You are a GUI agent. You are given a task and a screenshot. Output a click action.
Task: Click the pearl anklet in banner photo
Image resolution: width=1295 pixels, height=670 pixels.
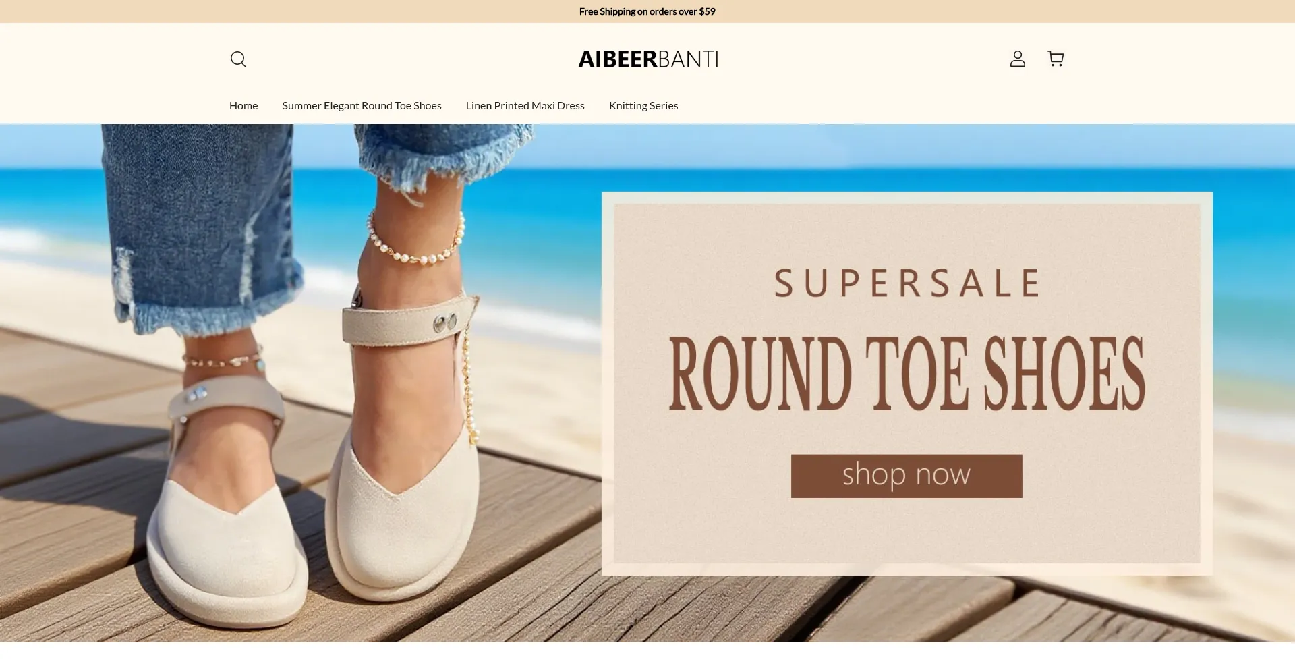[x=415, y=240]
